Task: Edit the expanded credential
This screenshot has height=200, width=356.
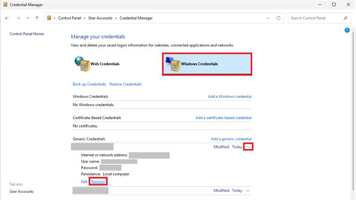Action: [x=84, y=182]
